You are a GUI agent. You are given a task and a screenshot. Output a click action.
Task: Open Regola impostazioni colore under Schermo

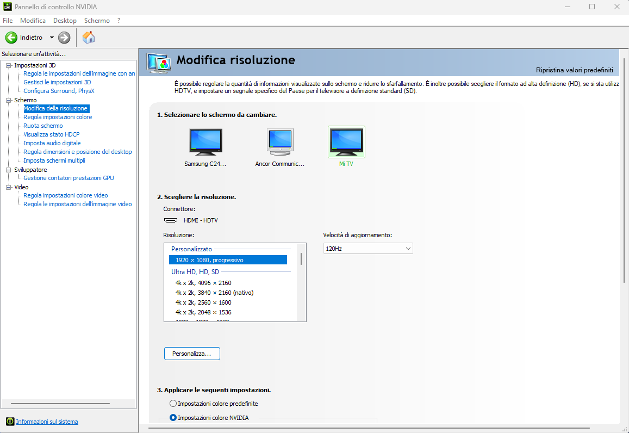pos(58,117)
